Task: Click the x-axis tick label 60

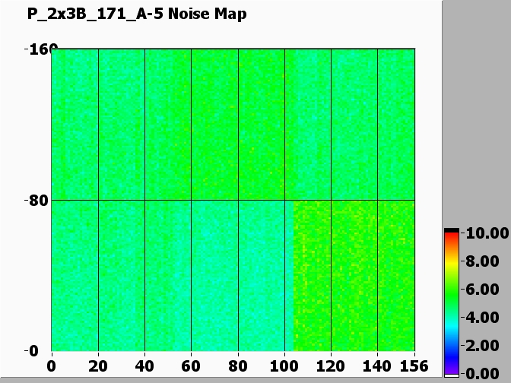Action: tap(191, 366)
